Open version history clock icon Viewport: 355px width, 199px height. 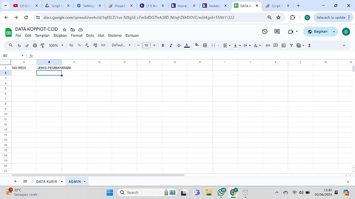(264, 32)
